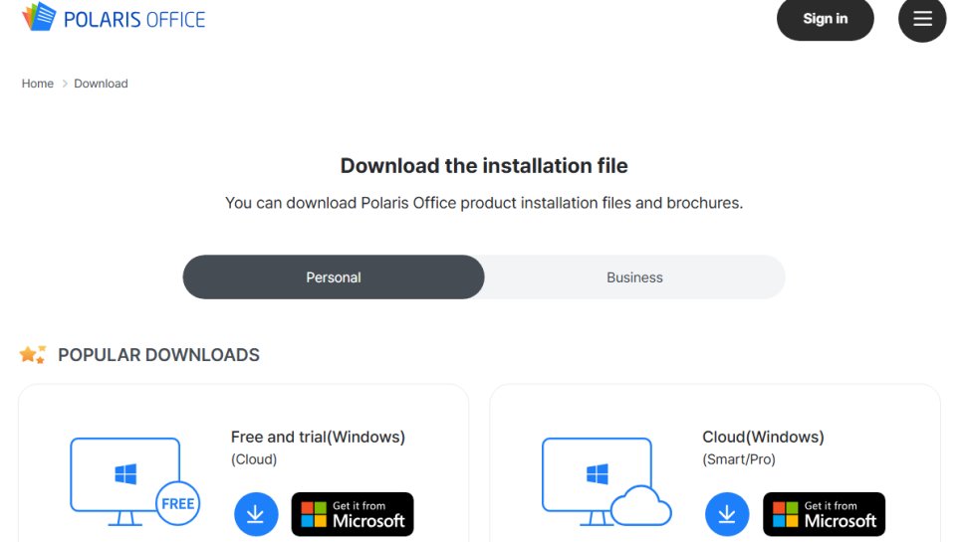Click the (Smart/Pro) subtitle text
Image resolution: width=966 pixels, height=542 pixels.
pyautogui.click(x=739, y=459)
